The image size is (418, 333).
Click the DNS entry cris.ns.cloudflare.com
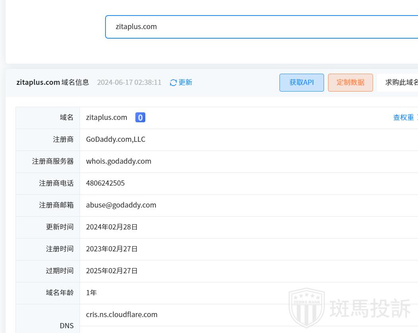(121, 315)
